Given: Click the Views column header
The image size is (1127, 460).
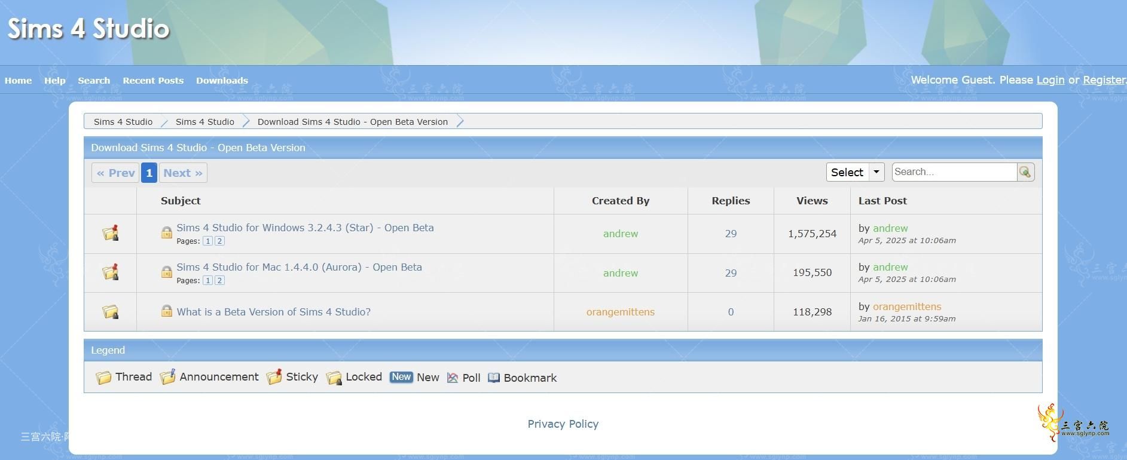Looking at the screenshot, I should click(x=812, y=201).
